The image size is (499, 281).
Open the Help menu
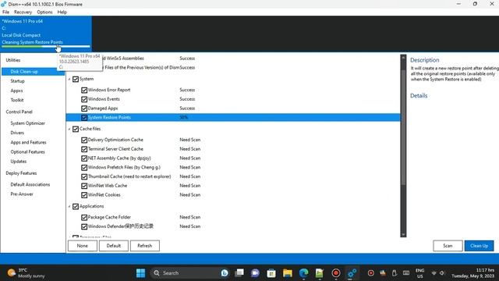click(62, 12)
